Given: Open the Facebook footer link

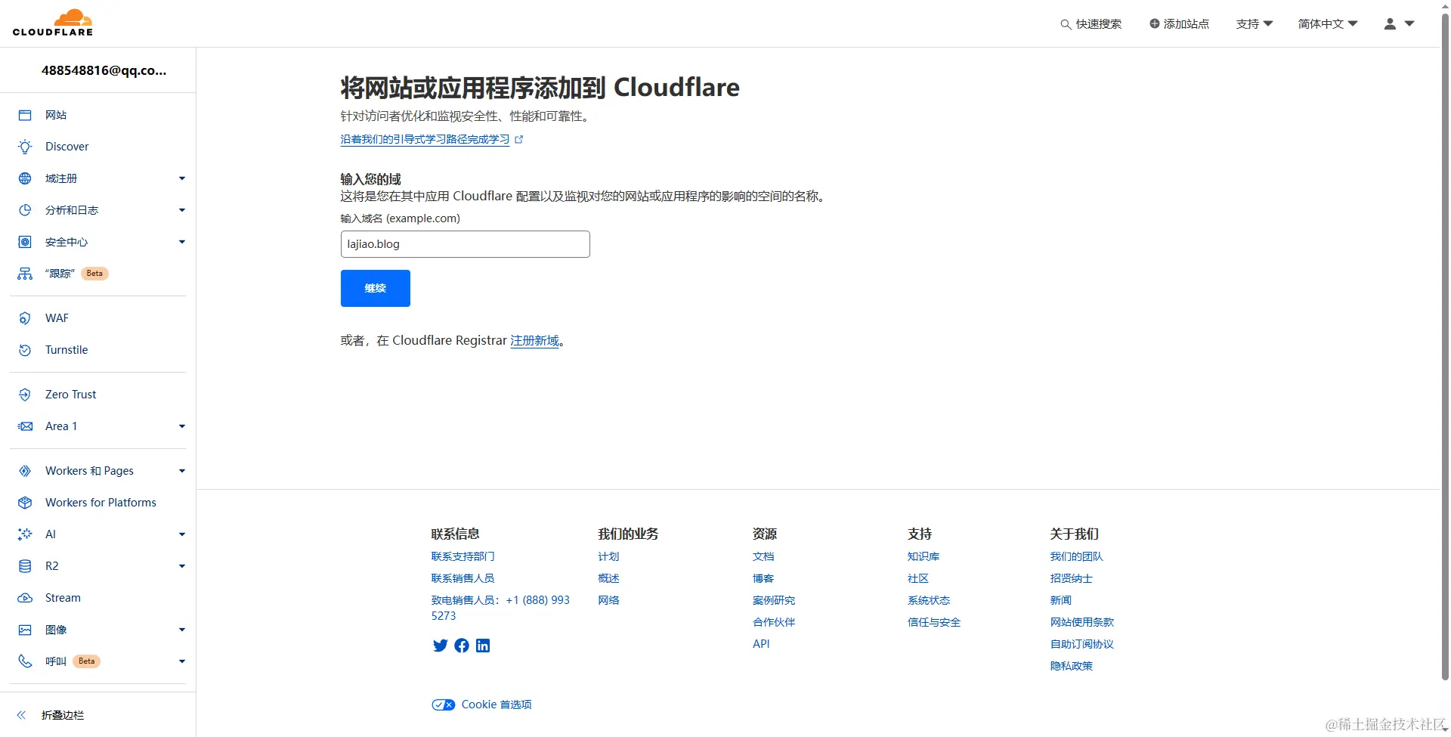Looking at the screenshot, I should [x=462, y=646].
